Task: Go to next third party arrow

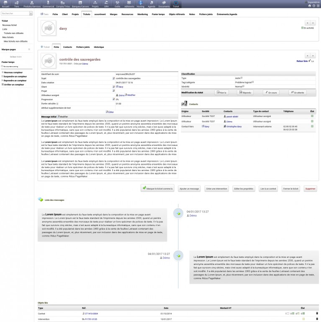Action: point(313,23)
